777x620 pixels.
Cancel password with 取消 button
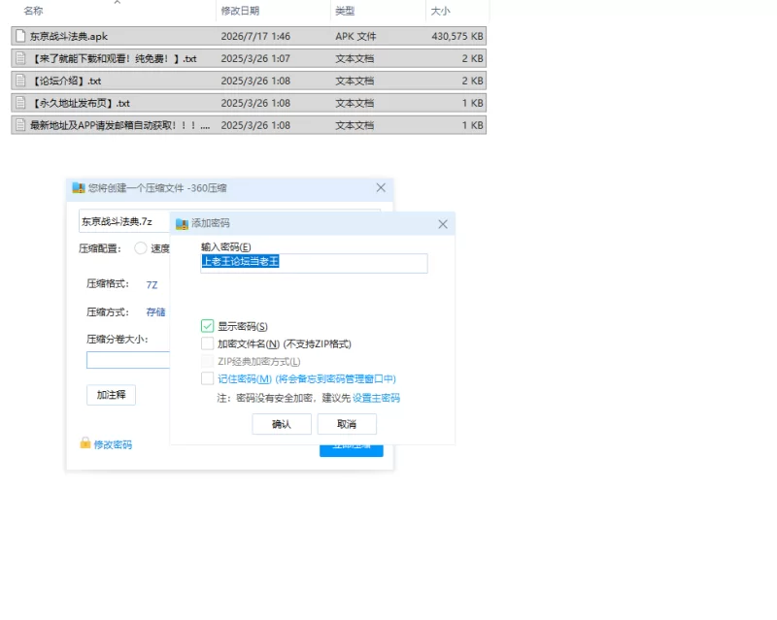click(x=347, y=424)
